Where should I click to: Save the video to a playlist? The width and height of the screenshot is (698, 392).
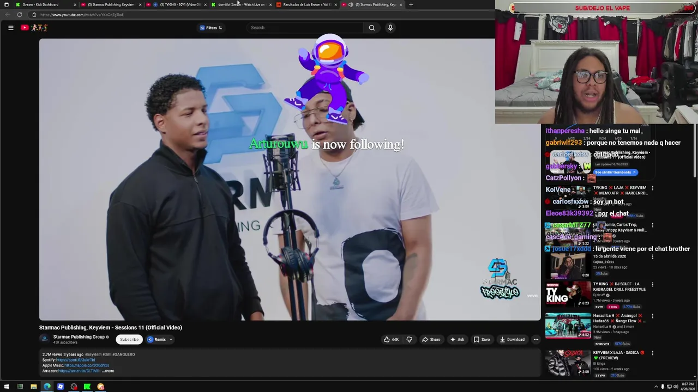click(x=482, y=340)
